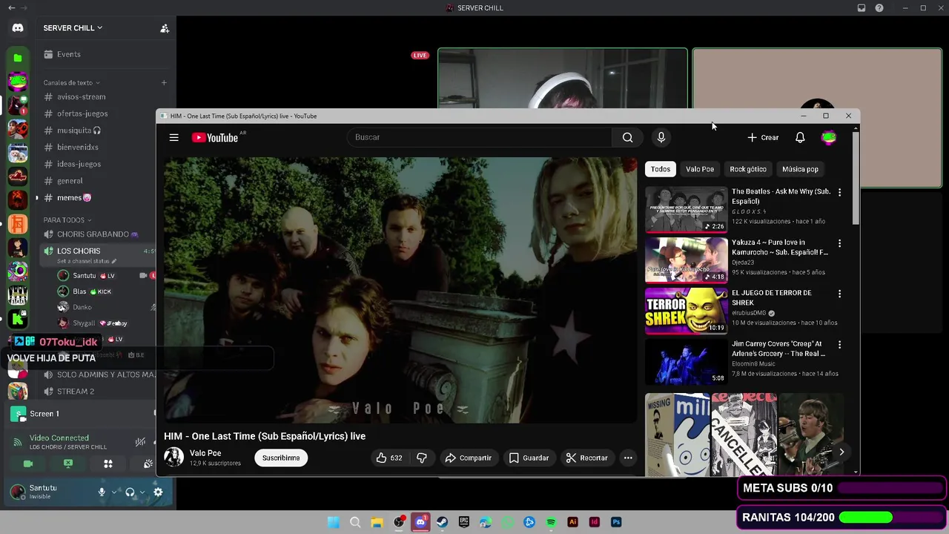Collapse the Canales de texto category
This screenshot has width=949, height=534.
point(71,82)
